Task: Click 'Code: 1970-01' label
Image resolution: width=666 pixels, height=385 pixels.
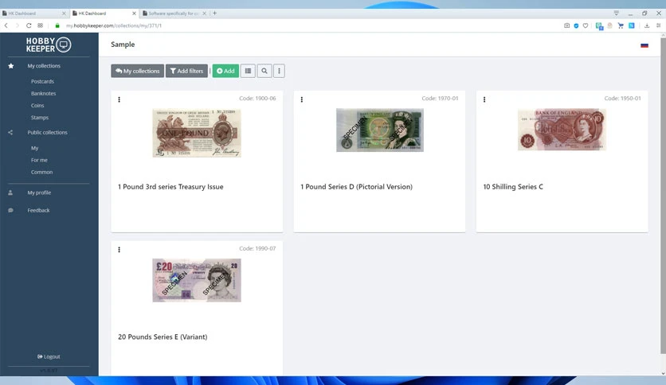Action: pos(440,99)
